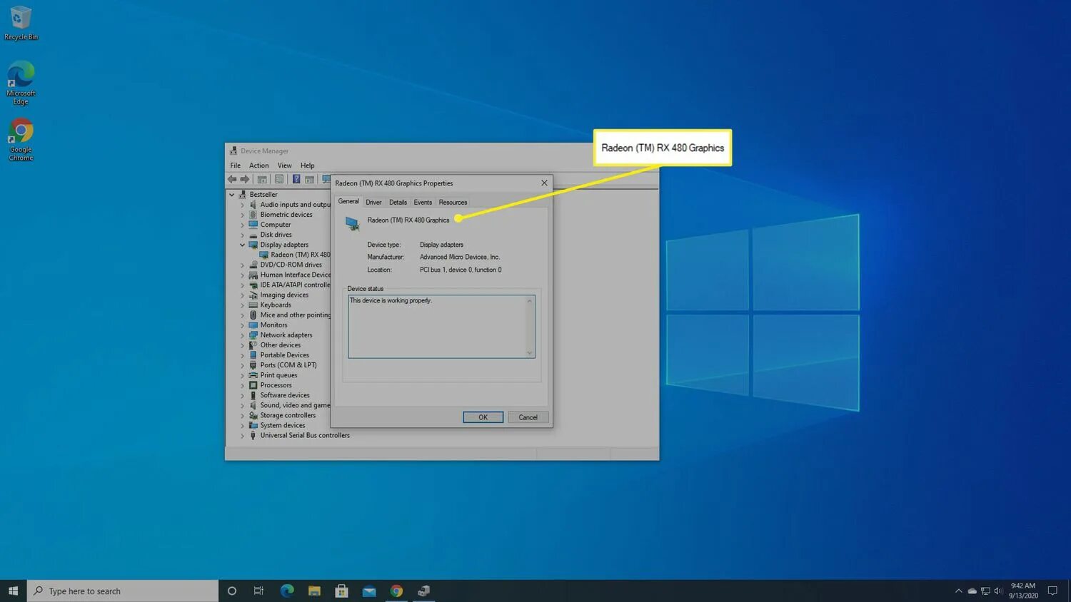Click the Properties toolbar icon next to Forward arrow
1071x602 pixels.
pyautogui.click(x=262, y=180)
